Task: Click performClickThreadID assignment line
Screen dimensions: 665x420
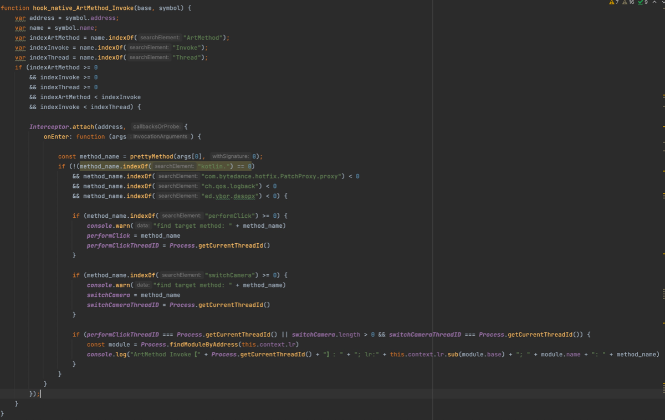Action: click(x=178, y=245)
